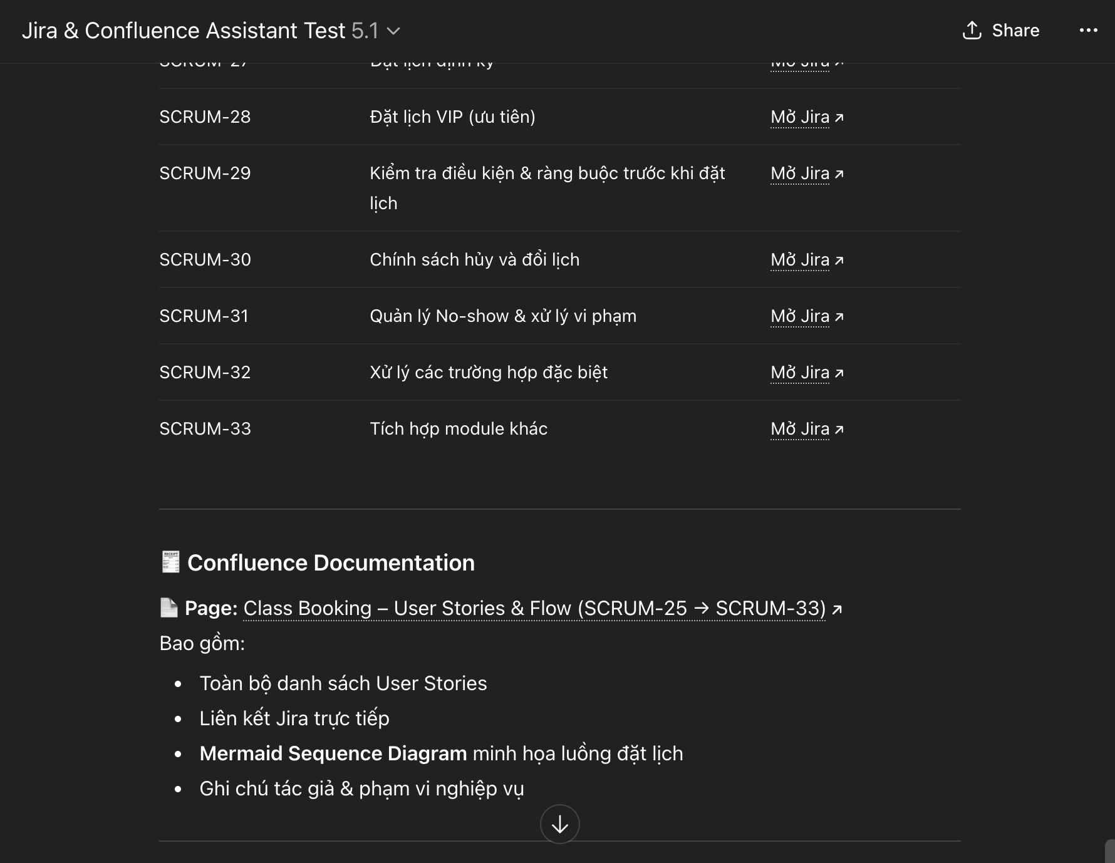Click the scroll-to-bottom arrow button

point(559,824)
